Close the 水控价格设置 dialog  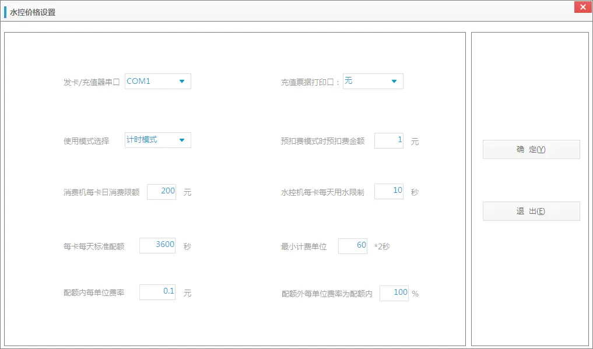pyautogui.click(x=583, y=7)
